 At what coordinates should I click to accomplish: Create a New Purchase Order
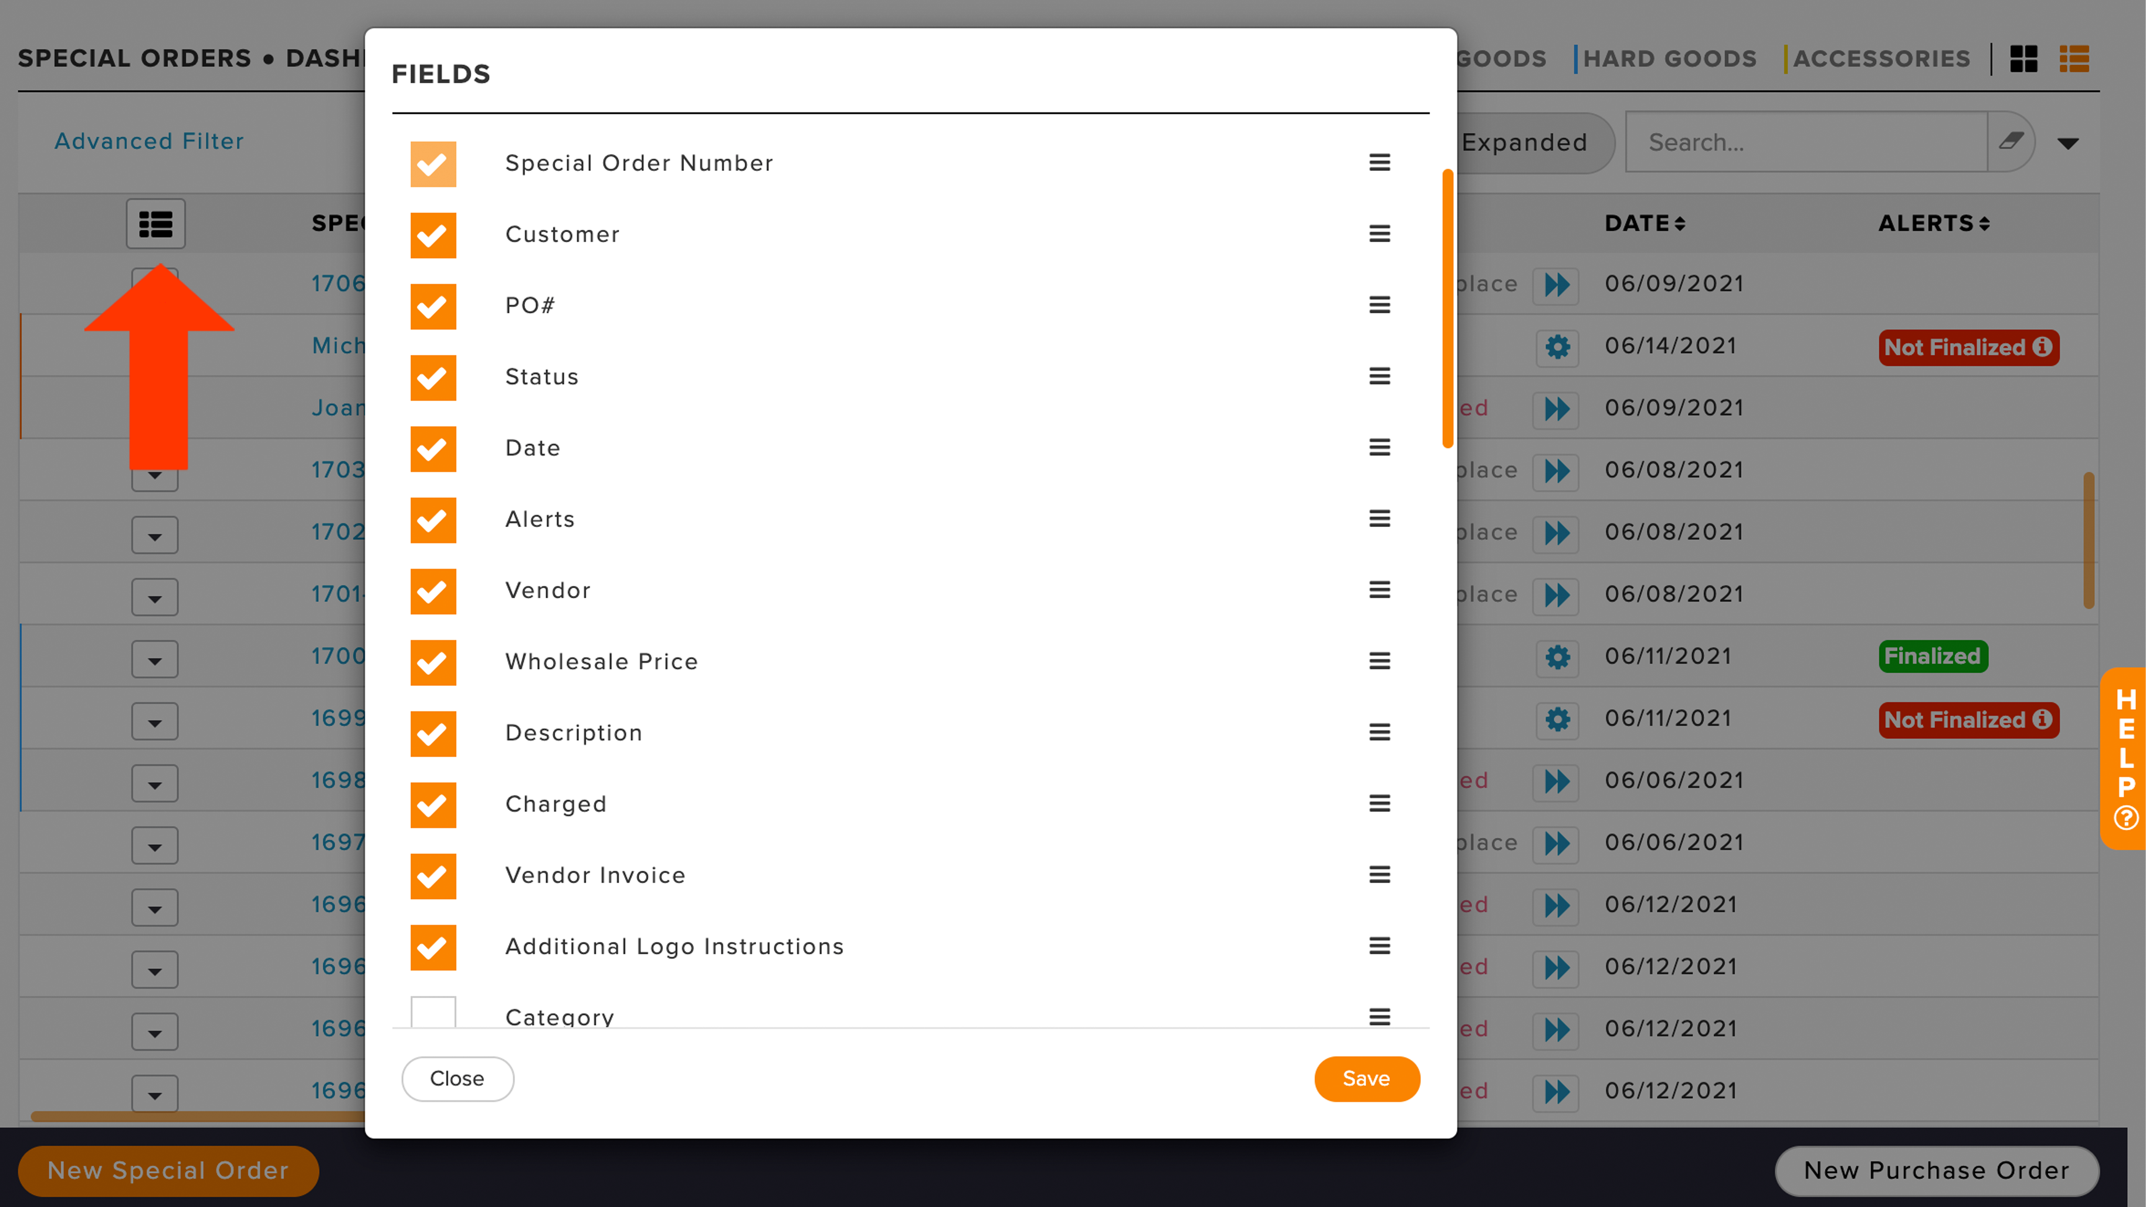1936,1170
